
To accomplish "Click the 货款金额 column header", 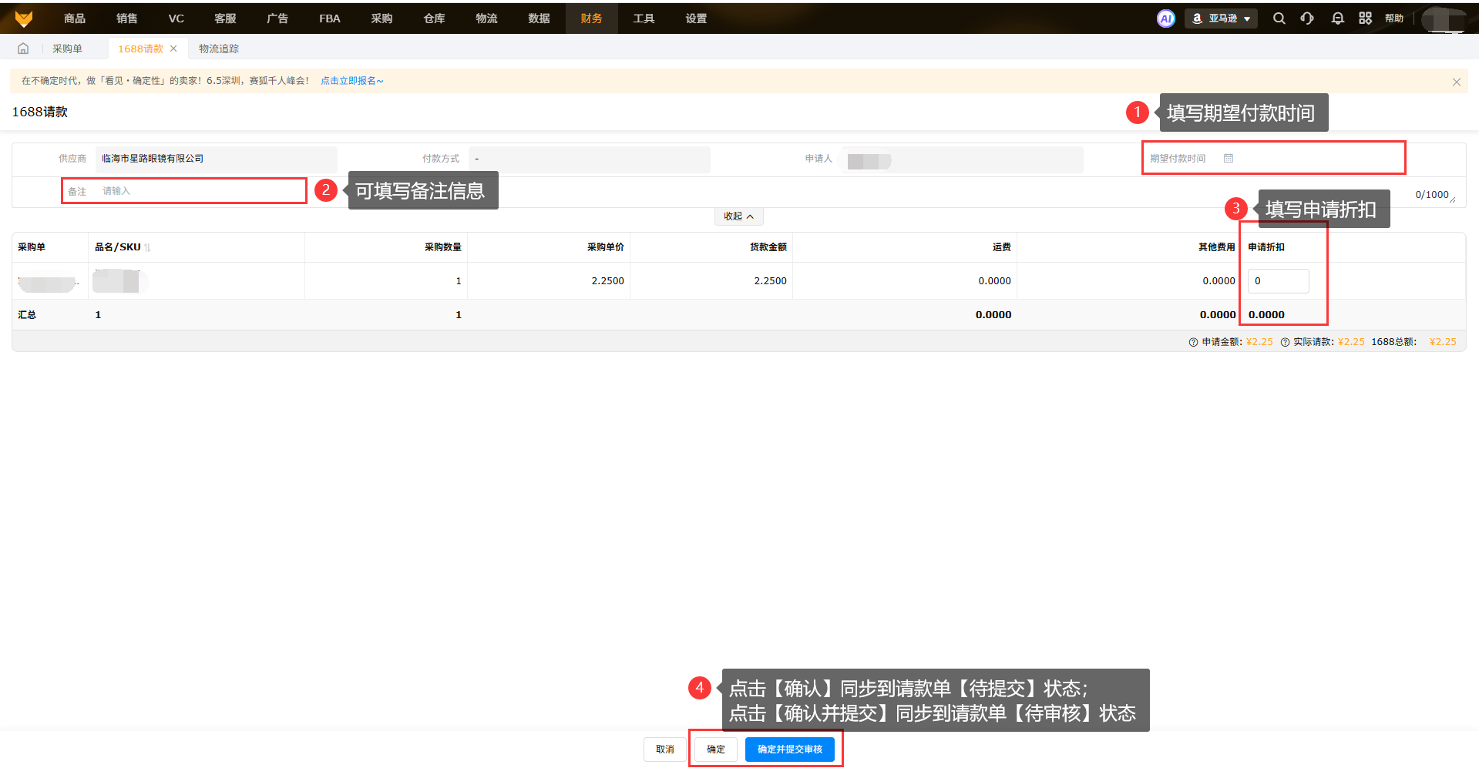I will pyautogui.click(x=768, y=247).
